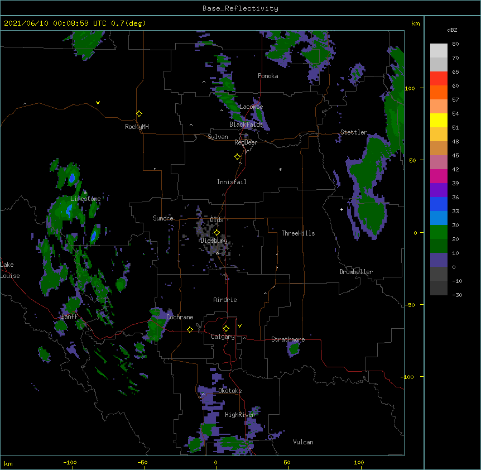481x470 pixels.
Task: Click the Stettler city label
Action: pyautogui.click(x=354, y=132)
